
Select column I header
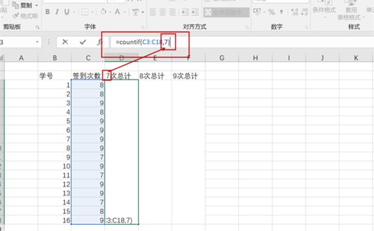(289, 58)
